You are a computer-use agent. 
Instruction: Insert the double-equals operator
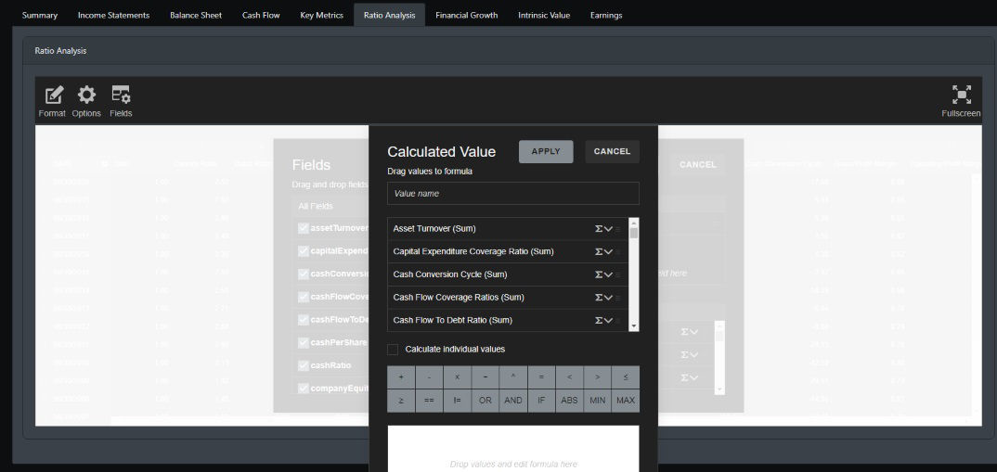pyautogui.click(x=429, y=401)
